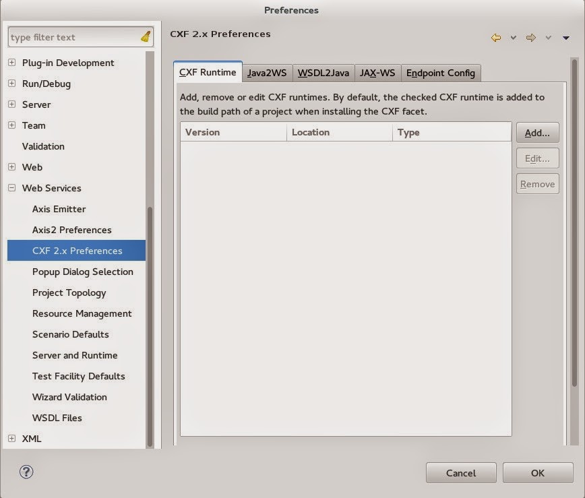Click the Remove button
This screenshot has width=585, height=498.
[x=538, y=184]
